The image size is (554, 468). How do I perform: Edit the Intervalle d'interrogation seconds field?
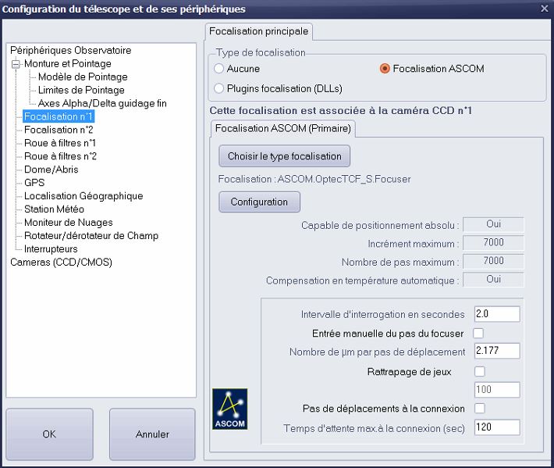point(496,314)
